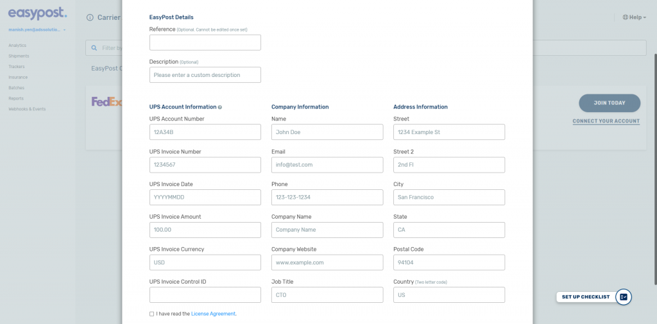
Task: Click the UPS Account Information help icon
Action: 220,107
